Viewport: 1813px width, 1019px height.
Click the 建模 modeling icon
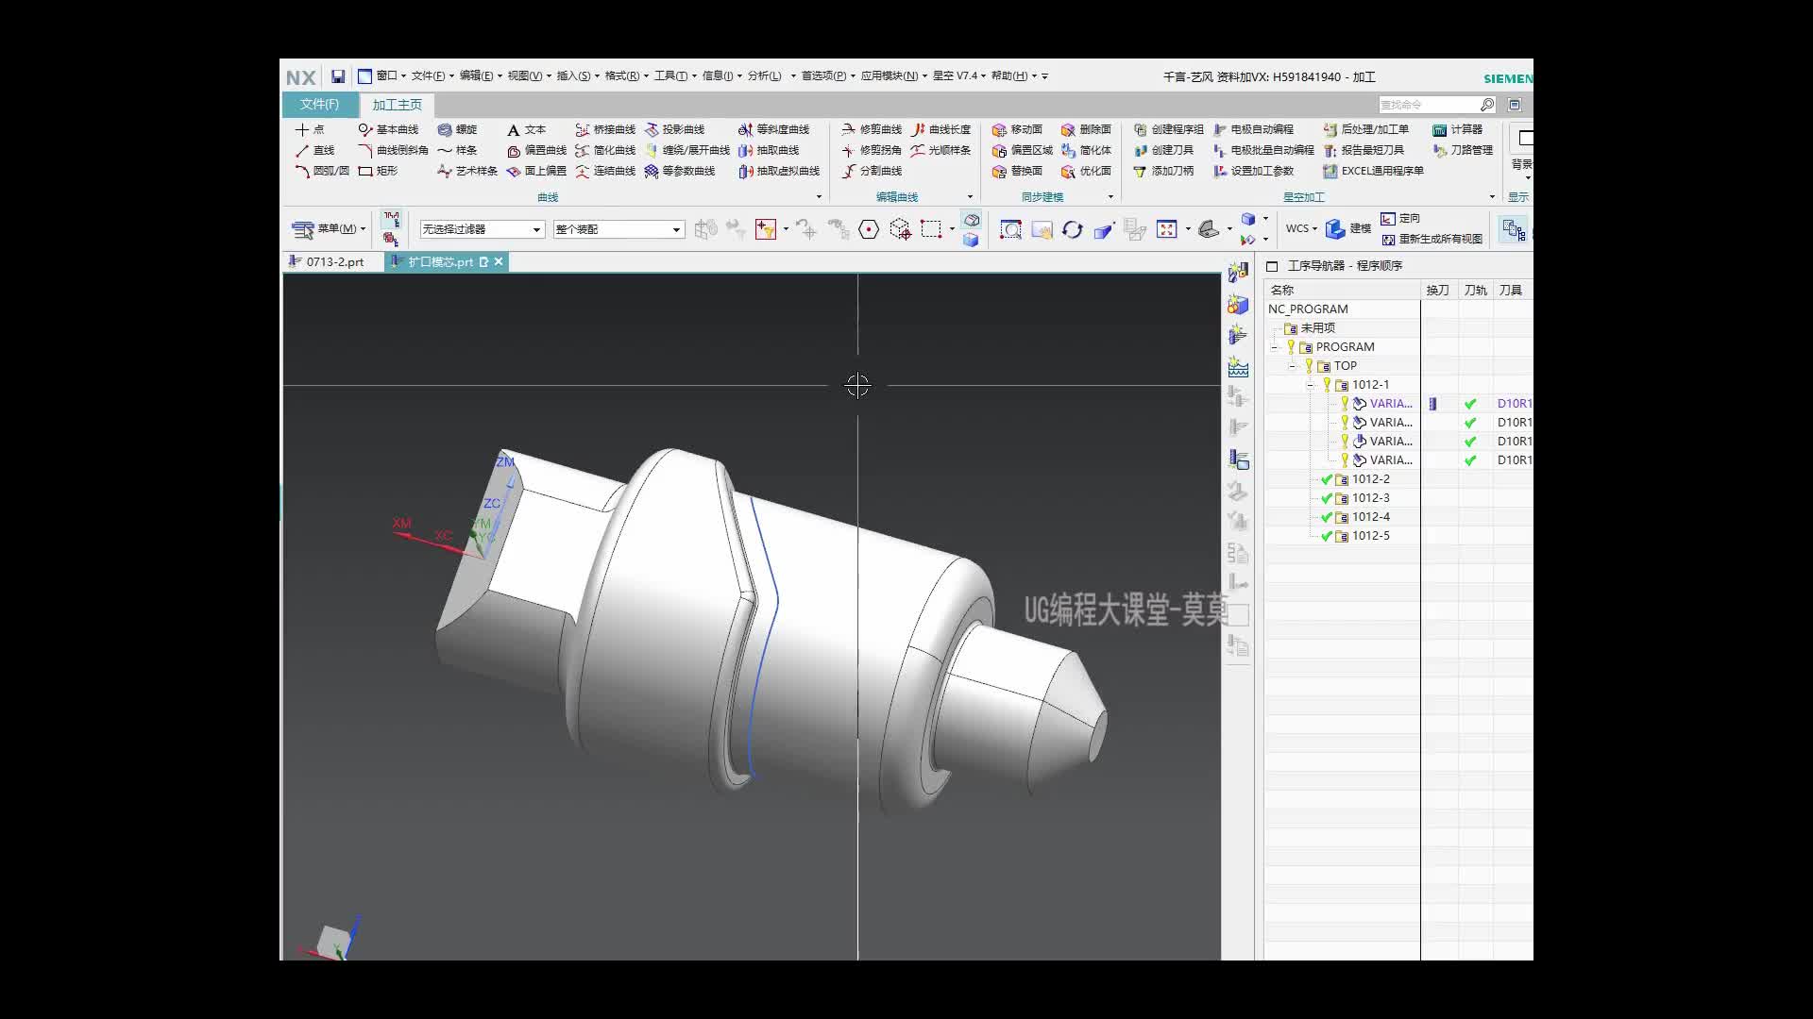[1347, 228]
